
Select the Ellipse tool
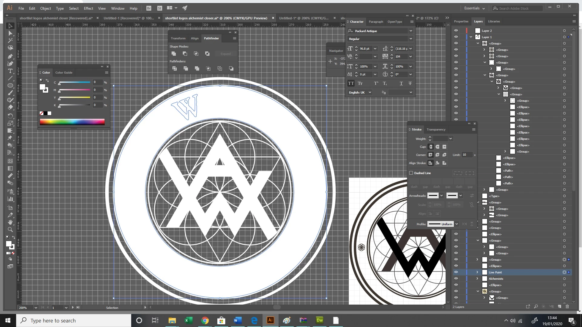click(10, 86)
